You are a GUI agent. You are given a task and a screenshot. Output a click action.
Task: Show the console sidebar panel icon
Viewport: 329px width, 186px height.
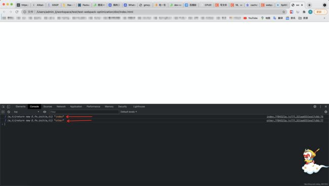pos(3,112)
